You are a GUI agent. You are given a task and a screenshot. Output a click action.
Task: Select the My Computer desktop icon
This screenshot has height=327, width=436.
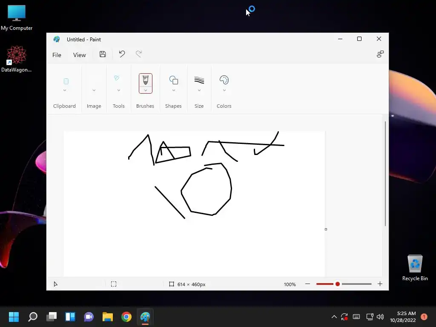[17, 18]
